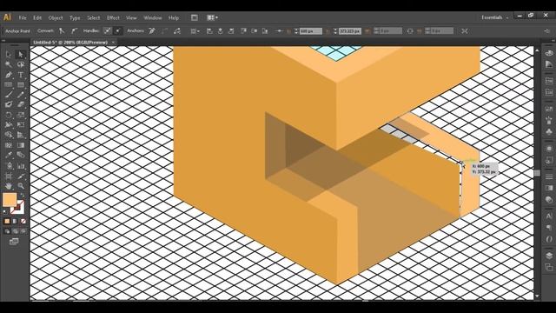Select the Column Graph tool
Viewport: 556px width, 313px height.
(21, 166)
